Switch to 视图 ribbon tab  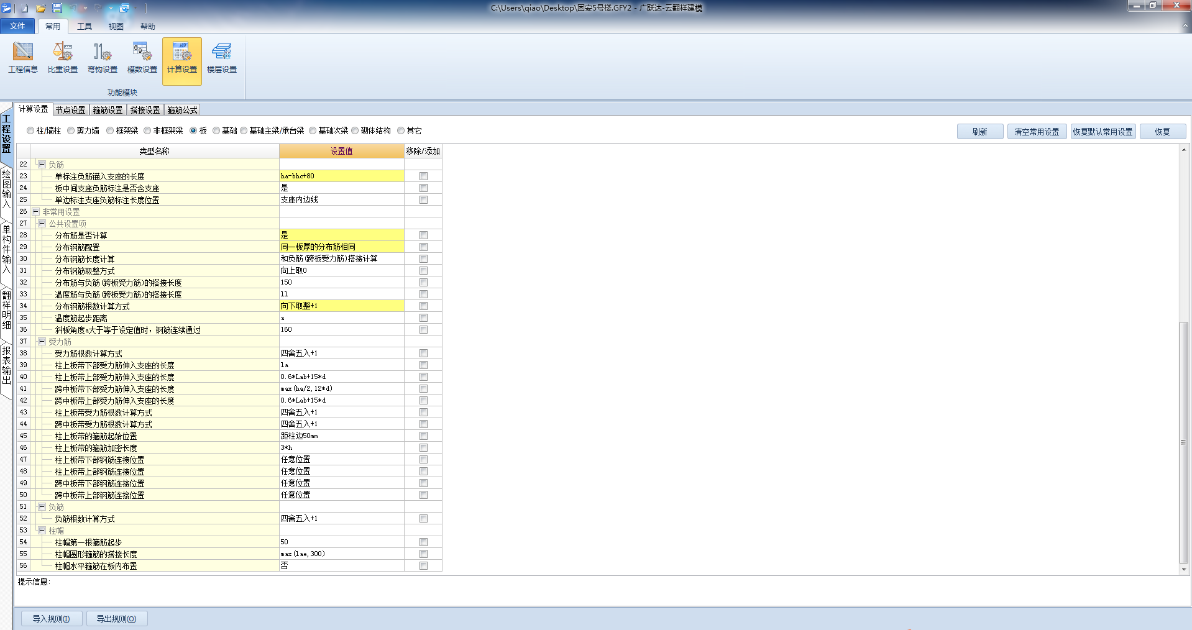pos(116,27)
